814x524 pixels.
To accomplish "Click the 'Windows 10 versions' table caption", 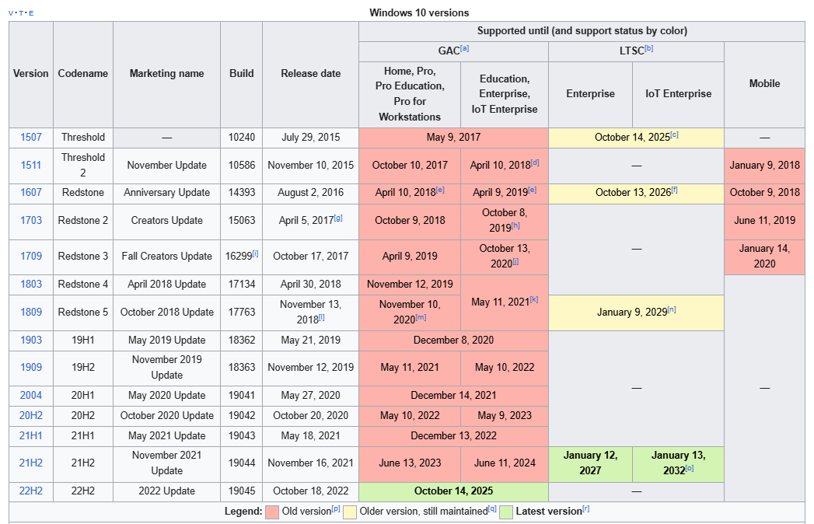I will tap(420, 13).
